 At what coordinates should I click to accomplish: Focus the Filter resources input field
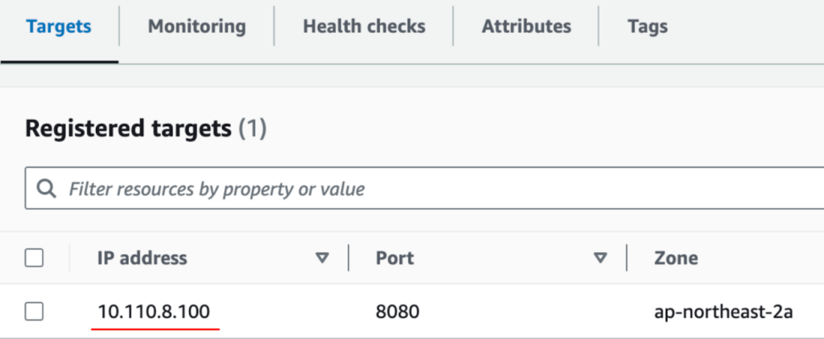(x=402, y=189)
